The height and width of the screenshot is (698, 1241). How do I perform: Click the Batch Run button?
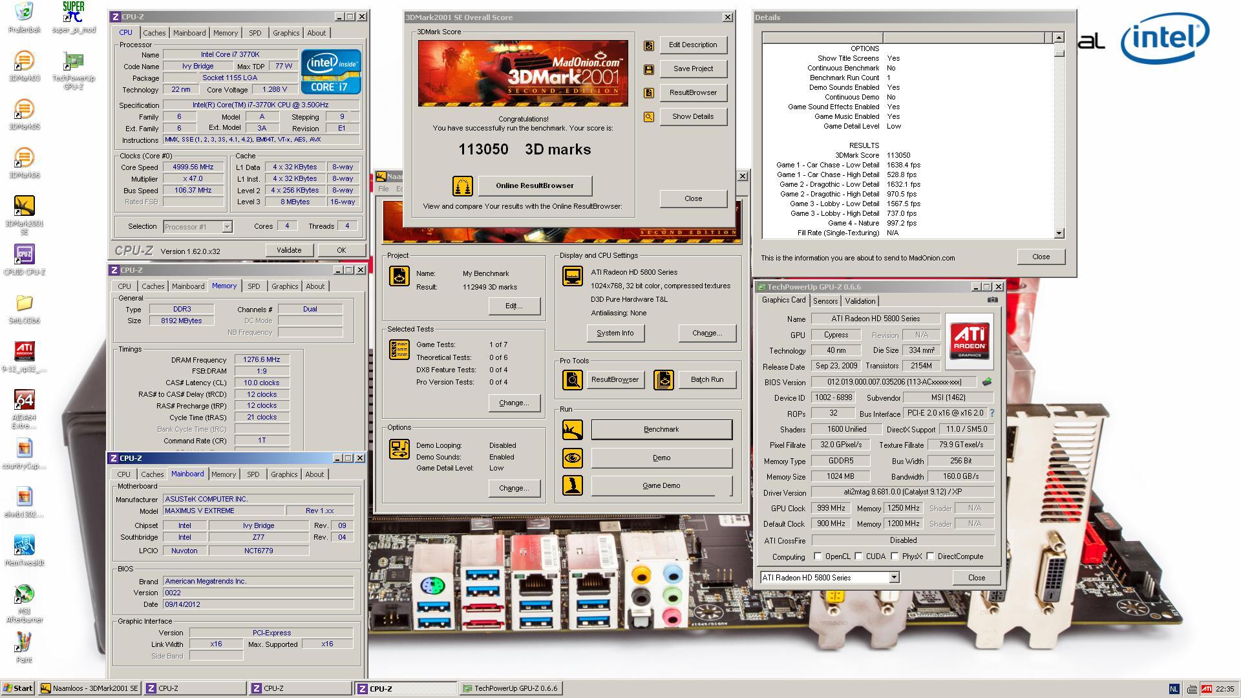click(x=706, y=380)
